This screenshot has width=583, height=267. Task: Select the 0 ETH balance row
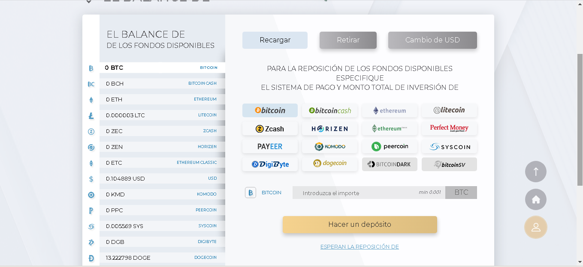point(162,99)
